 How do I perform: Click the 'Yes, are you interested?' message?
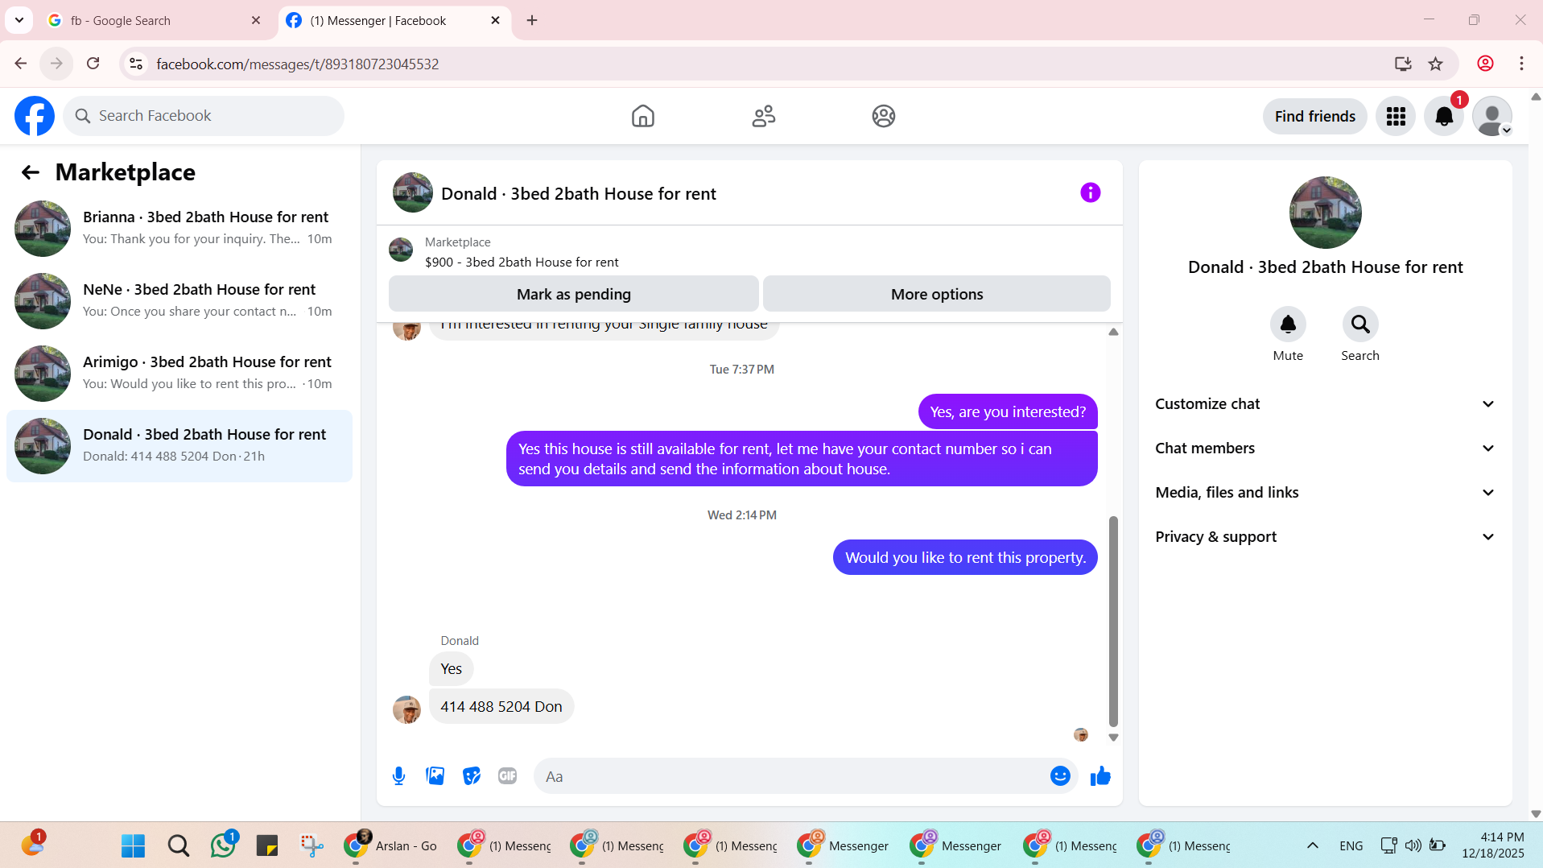pos(1008,412)
